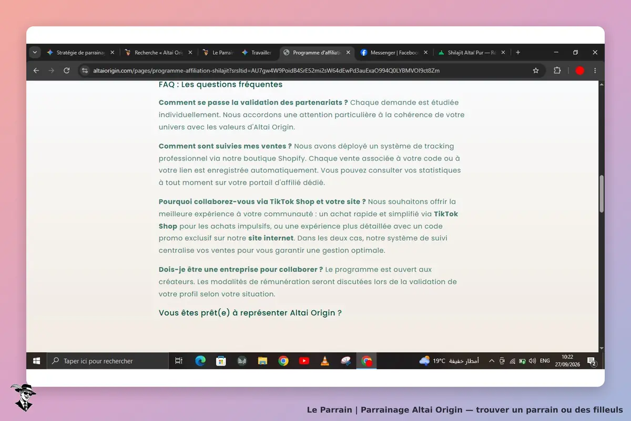Open the Wi-Fi network tray icon
This screenshot has height=421, width=631.
tap(512, 361)
